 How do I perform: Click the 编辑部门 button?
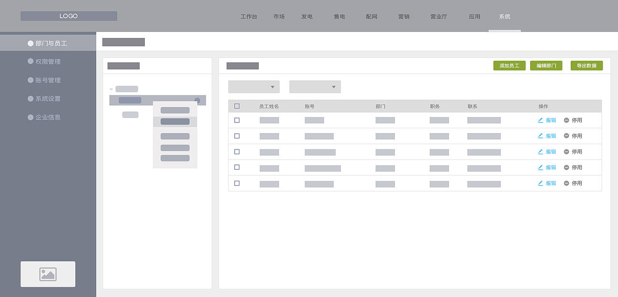click(546, 66)
